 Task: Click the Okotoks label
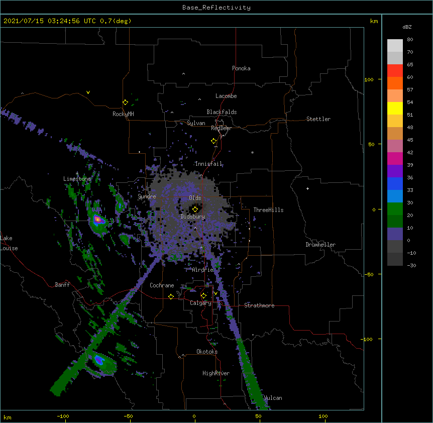(x=207, y=352)
